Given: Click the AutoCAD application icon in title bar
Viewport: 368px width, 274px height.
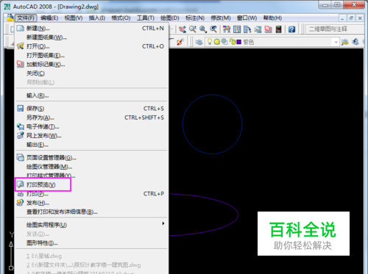Looking at the screenshot, I should (7, 7).
